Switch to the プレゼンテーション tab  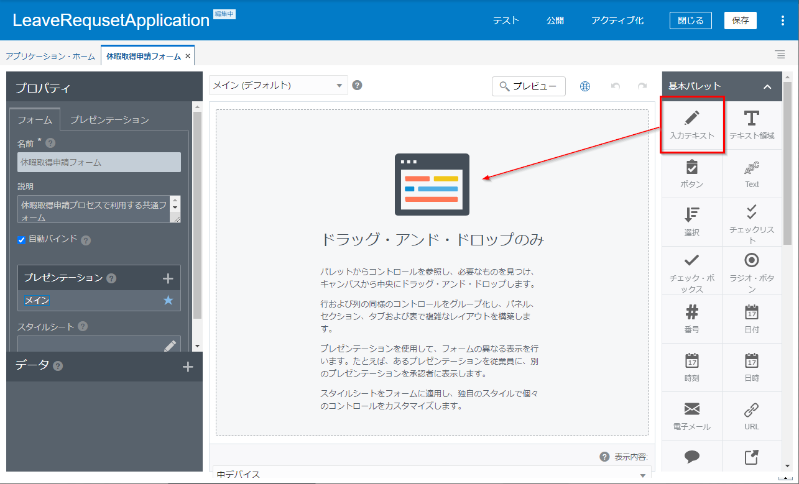pos(109,120)
